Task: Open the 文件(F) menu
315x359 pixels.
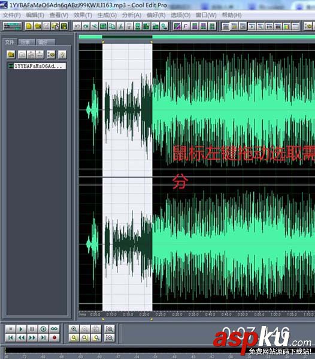Action: tap(11, 16)
